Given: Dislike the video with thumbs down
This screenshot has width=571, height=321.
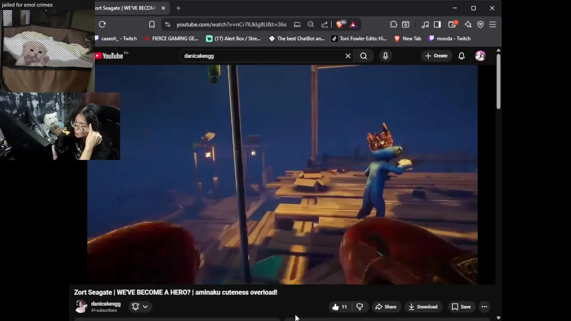Looking at the screenshot, I should [x=360, y=307].
